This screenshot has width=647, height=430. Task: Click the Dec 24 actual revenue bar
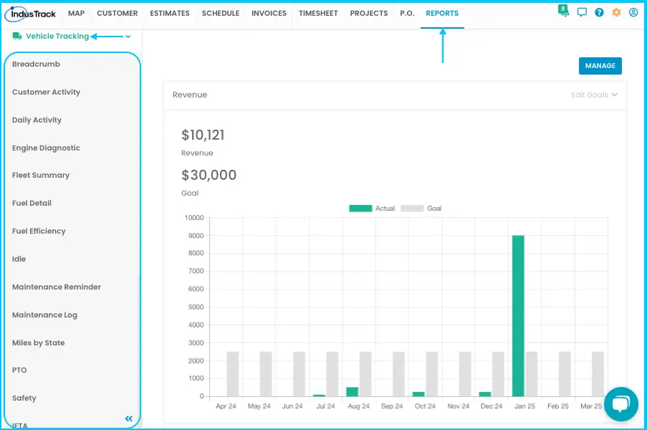click(x=485, y=394)
